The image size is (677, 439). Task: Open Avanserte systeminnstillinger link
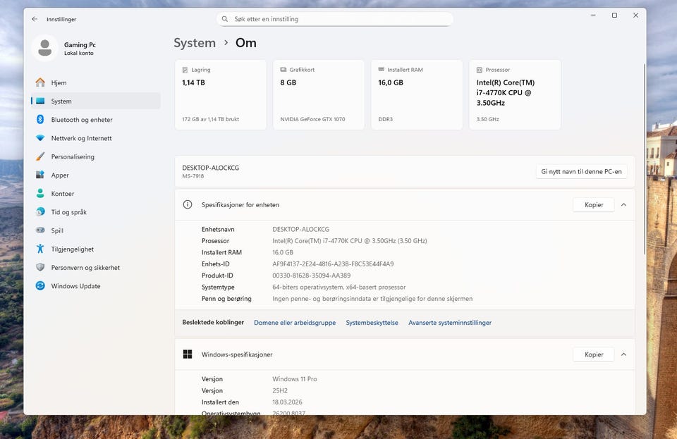449,323
